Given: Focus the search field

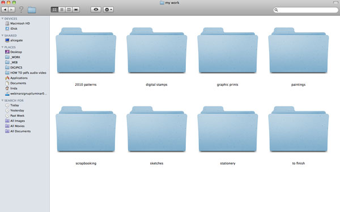Looking at the screenshot, I should tap(306, 10).
